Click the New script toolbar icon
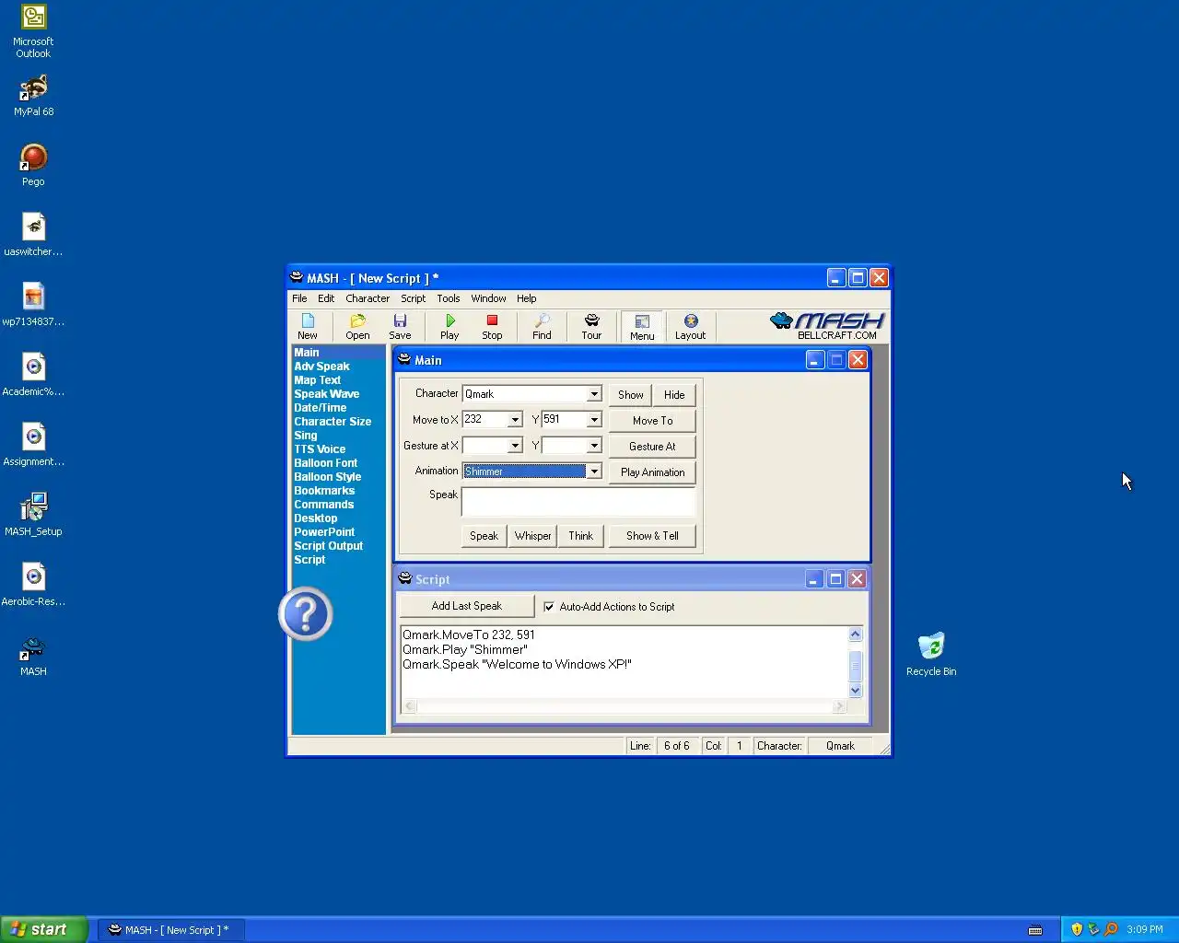Viewport: 1179px width, 943px height. [x=308, y=326]
